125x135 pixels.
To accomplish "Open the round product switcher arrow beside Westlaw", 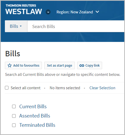I will click(48, 12).
